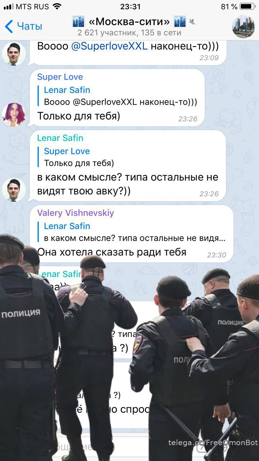Viewport: 259px width, 461px height.
Task: Jump to quoted Lenar Safin reply in Super Love message
Action: click(120, 96)
